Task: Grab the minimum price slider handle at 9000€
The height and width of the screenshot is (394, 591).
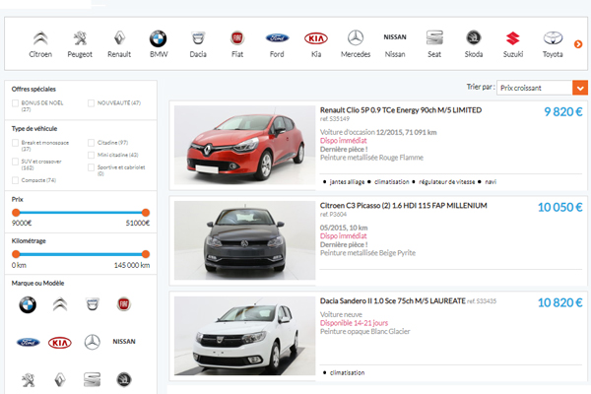Action: pos(16,213)
